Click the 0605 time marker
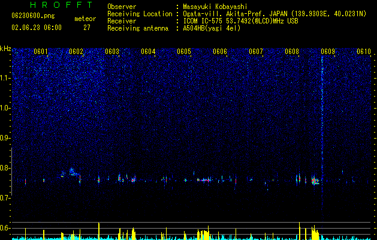The height and width of the screenshot is (240, 377). pos(184,52)
